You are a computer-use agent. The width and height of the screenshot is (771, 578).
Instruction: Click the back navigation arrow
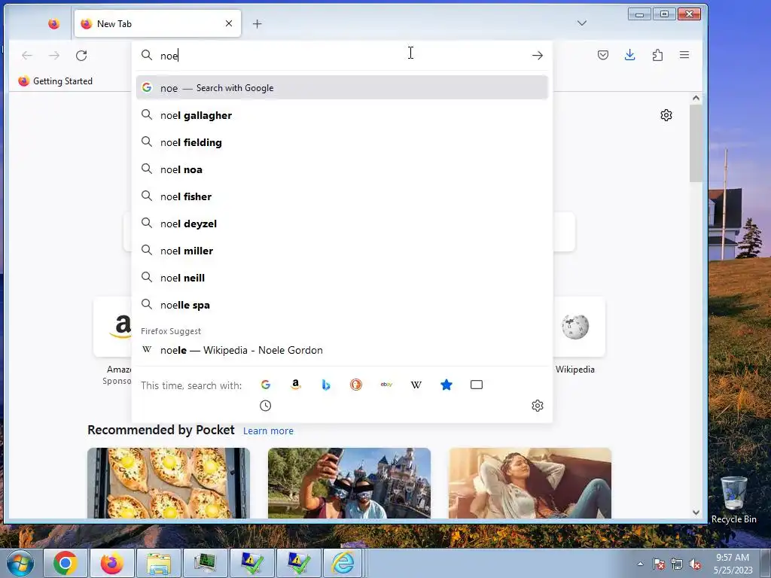click(x=27, y=56)
